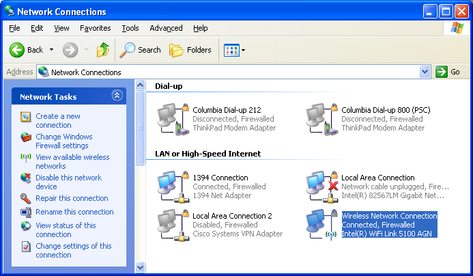The image size is (473, 276).
Task: Click the Columbia Dial-up 800 (PSC) label
Action: 386,110
